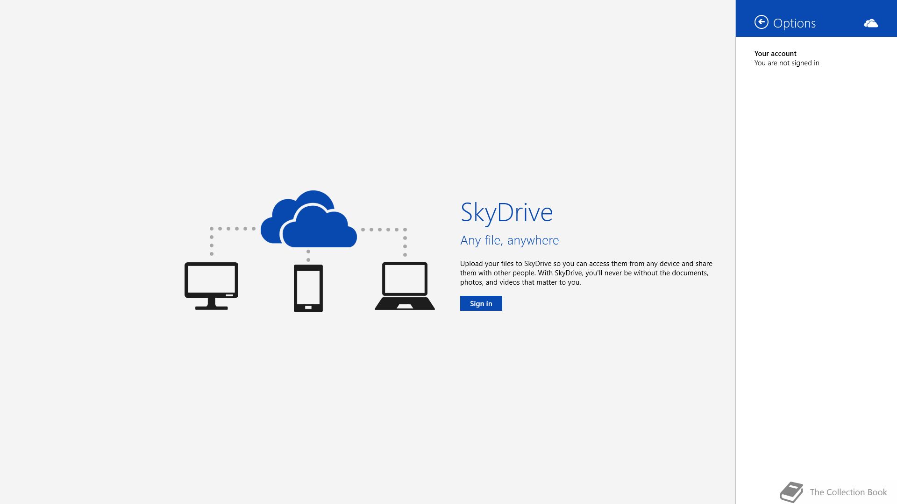Click the Options panel title
897x504 pixels.
794,23
